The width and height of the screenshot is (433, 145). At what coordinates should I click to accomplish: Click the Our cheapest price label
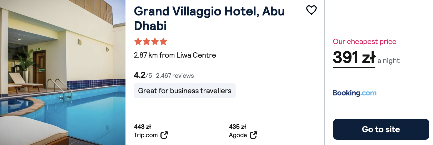point(364,42)
